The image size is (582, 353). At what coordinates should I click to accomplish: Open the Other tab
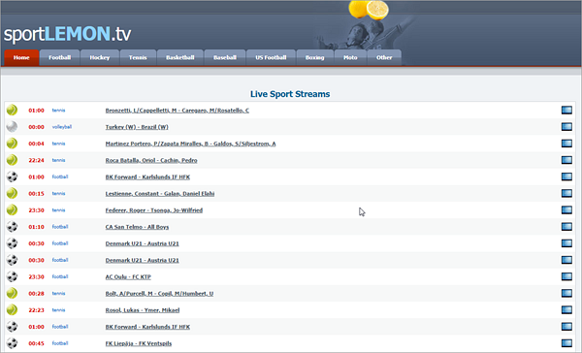pyautogui.click(x=384, y=57)
